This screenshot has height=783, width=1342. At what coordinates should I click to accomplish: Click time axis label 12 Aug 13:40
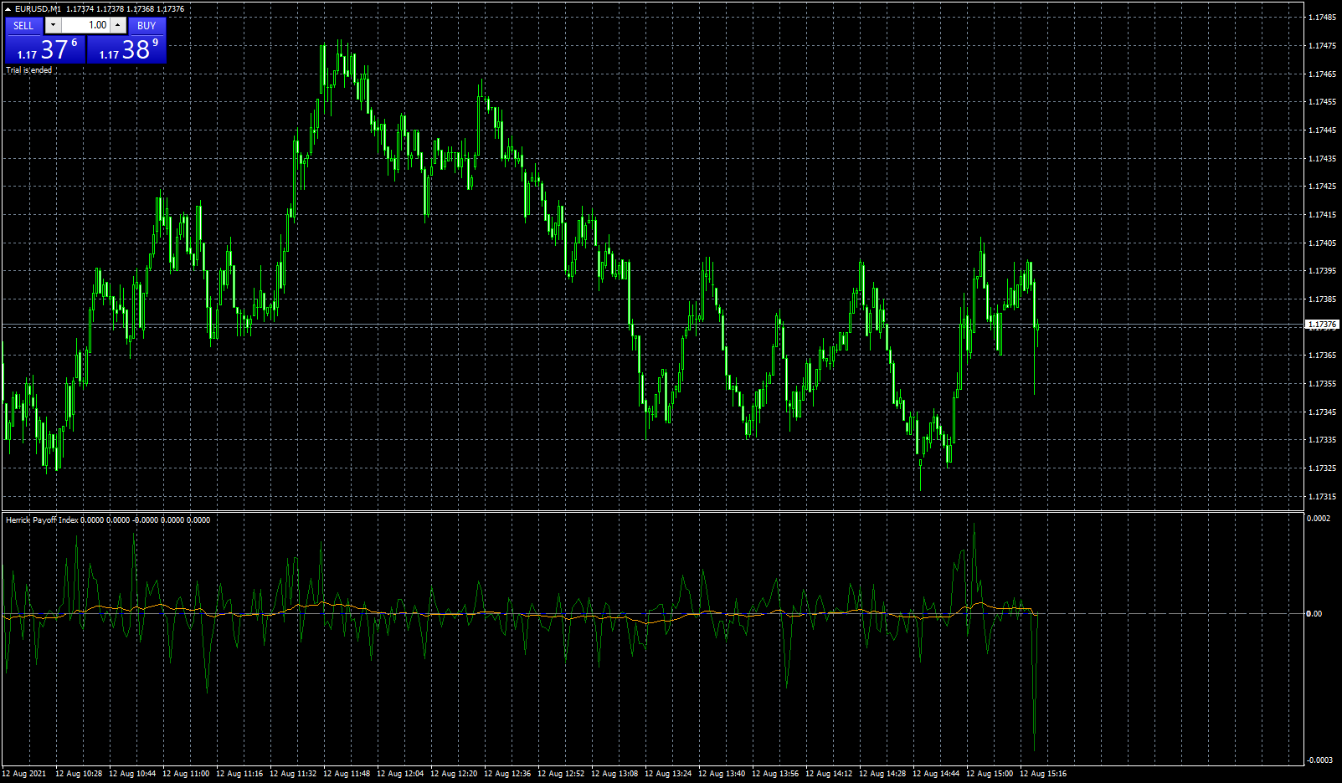[x=722, y=774]
